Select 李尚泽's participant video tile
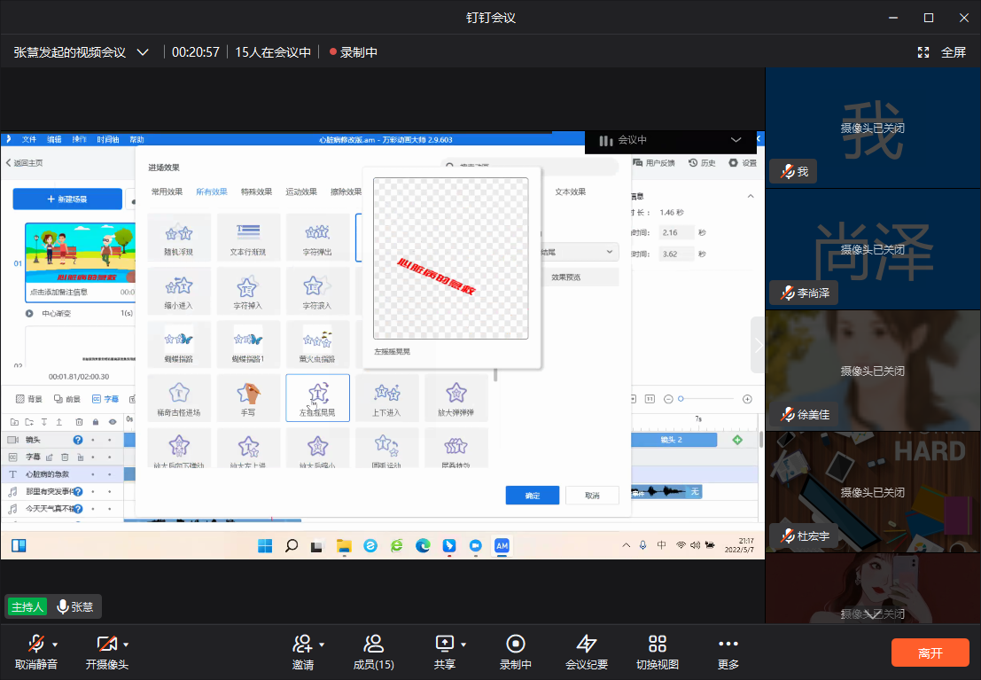981x680 pixels. pyautogui.click(x=873, y=249)
